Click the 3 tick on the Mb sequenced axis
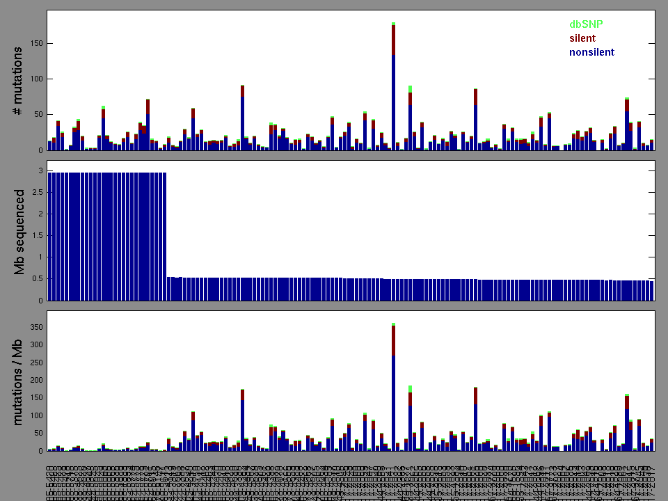668x501 pixels. pos(40,170)
